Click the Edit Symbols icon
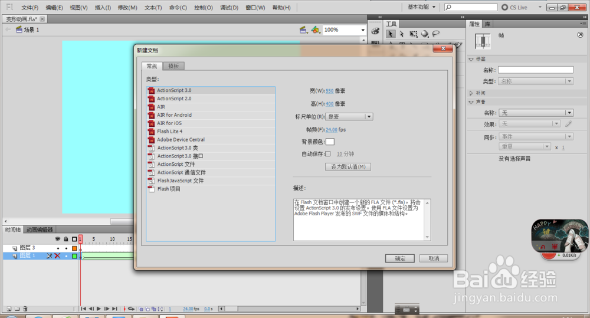The width and height of the screenshot is (590, 318). point(315,29)
